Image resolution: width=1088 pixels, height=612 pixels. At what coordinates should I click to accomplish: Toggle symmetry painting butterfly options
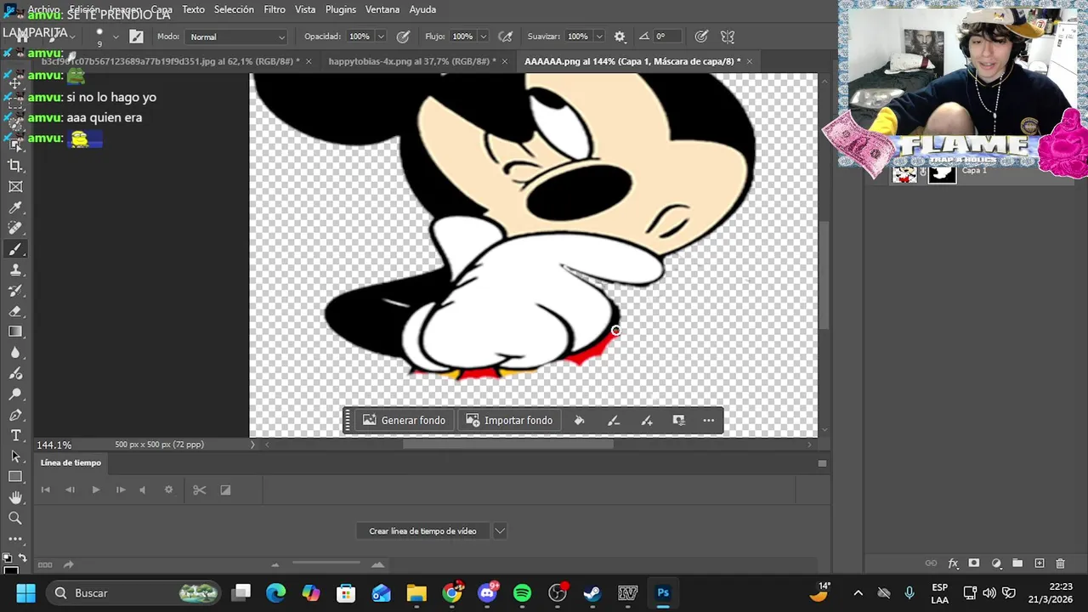(x=728, y=37)
